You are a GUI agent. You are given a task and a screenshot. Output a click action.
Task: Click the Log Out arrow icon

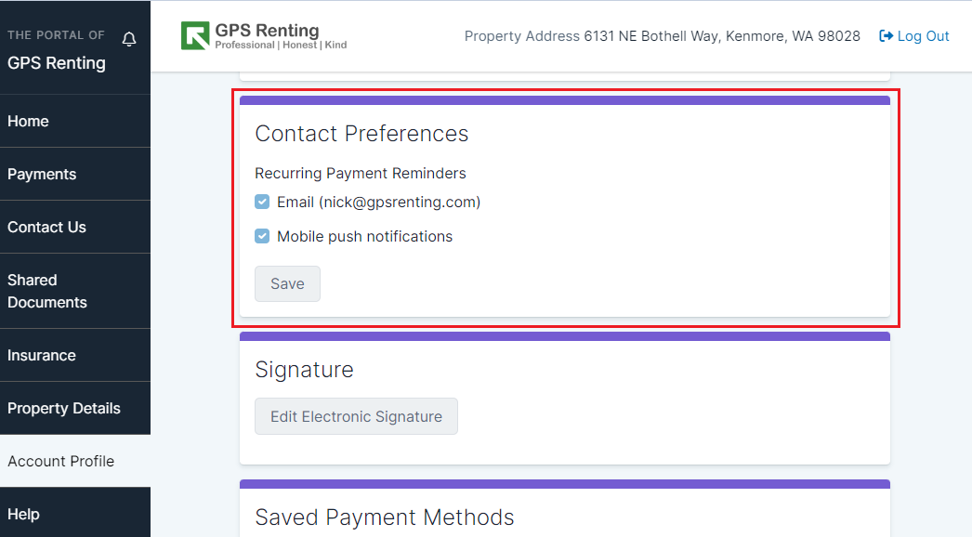(x=886, y=36)
